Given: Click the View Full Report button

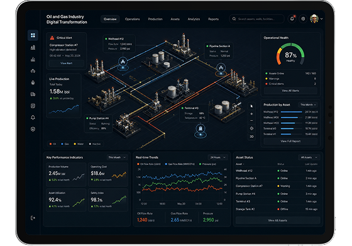Looking at the screenshot, I should [x=290, y=141].
